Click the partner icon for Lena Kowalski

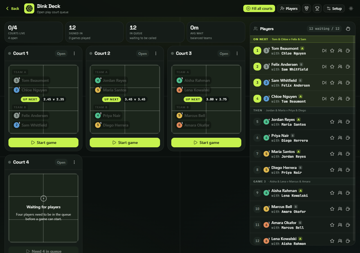point(340,241)
